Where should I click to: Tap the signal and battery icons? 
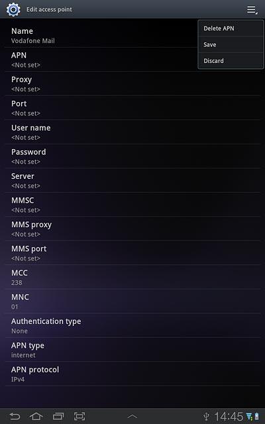252,417
